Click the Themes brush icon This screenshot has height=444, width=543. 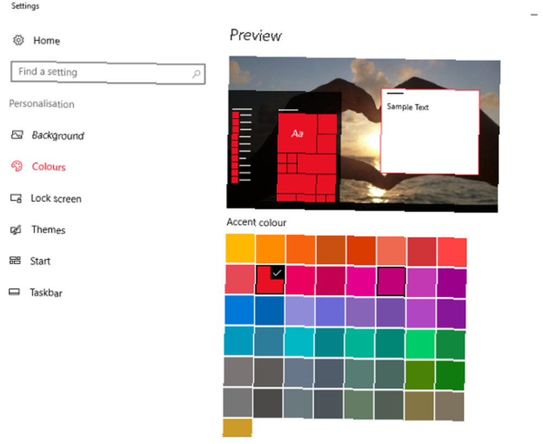tap(16, 230)
